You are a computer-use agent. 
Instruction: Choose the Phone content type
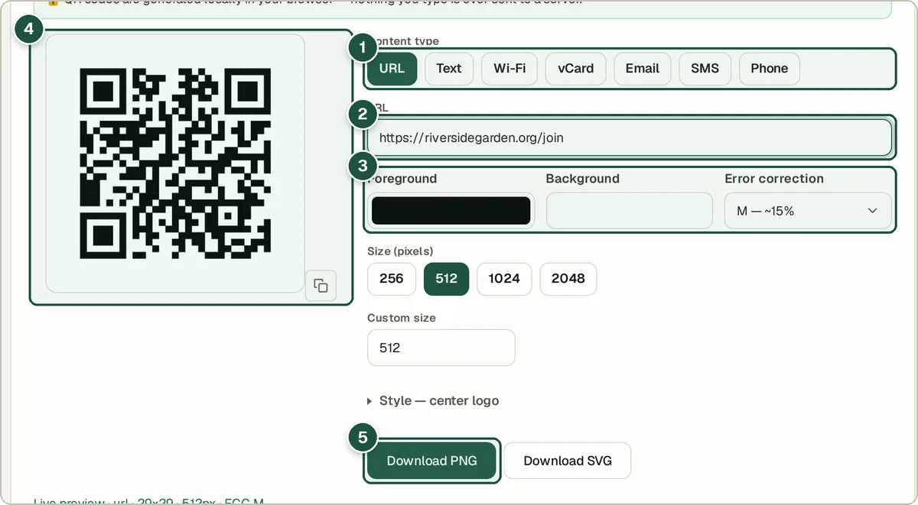[769, 69]
